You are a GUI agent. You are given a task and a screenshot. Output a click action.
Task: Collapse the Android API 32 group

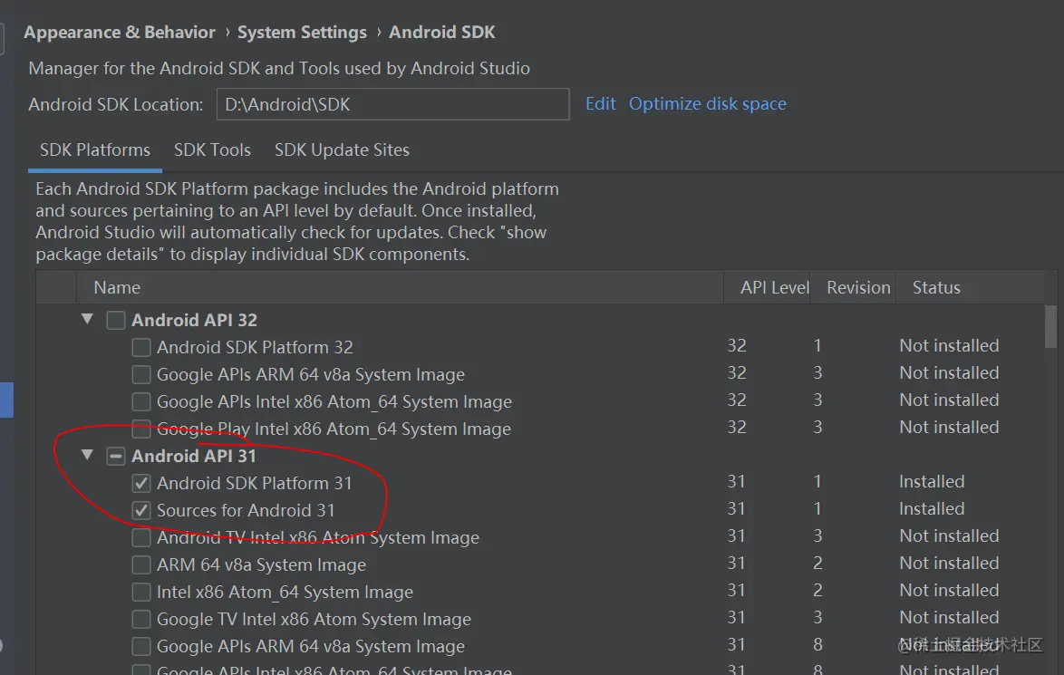pyautogui.click(x=87, y=319)
